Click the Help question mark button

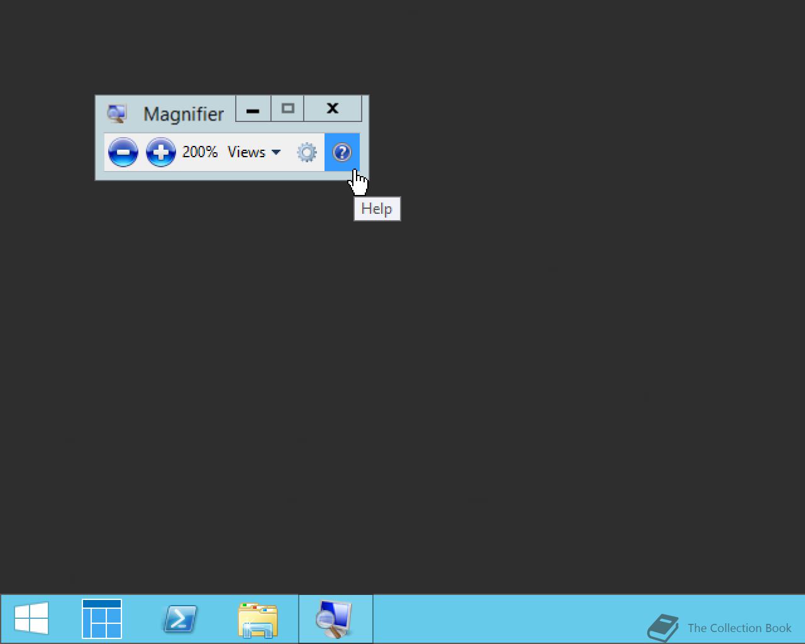(x=341, y=152)
